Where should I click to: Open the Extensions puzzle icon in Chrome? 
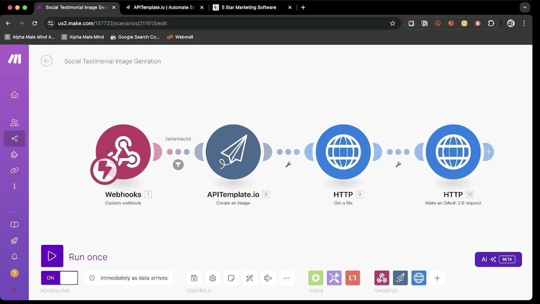point(491,23)
